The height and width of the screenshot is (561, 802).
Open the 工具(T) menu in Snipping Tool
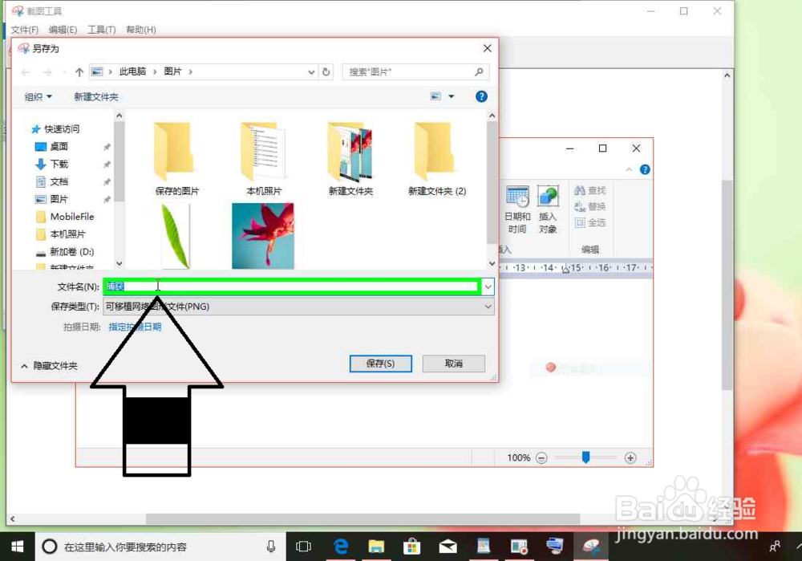pos(101,30)
